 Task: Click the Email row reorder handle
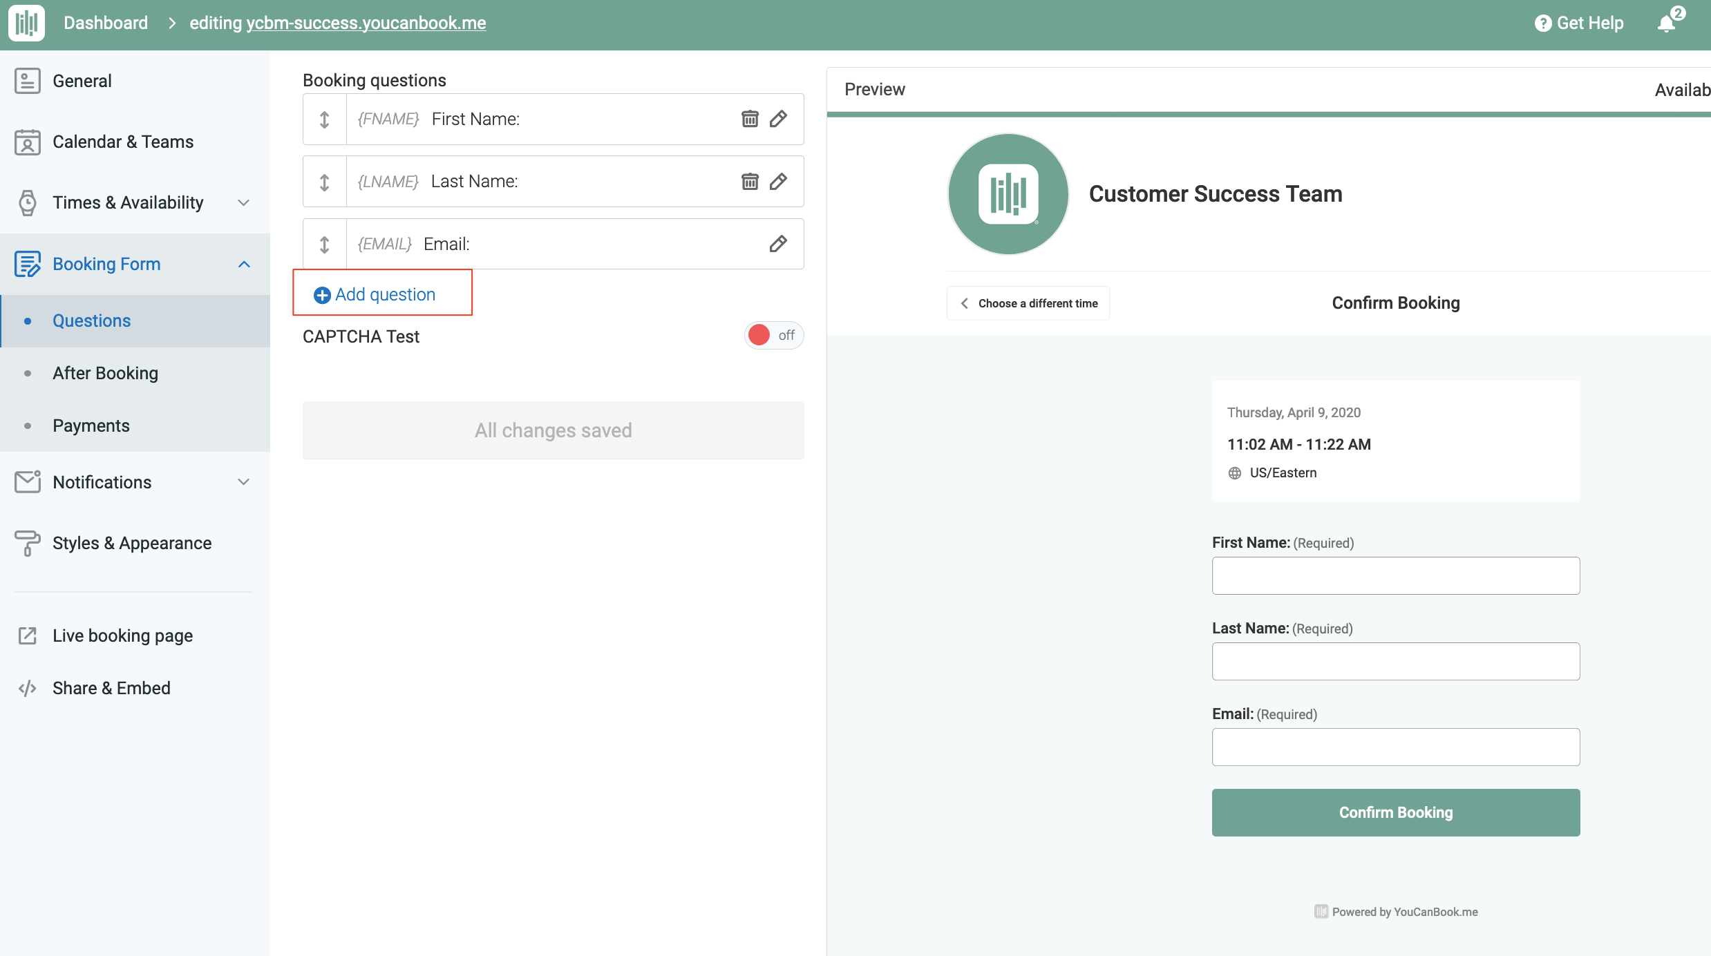[x=324, y=244]
